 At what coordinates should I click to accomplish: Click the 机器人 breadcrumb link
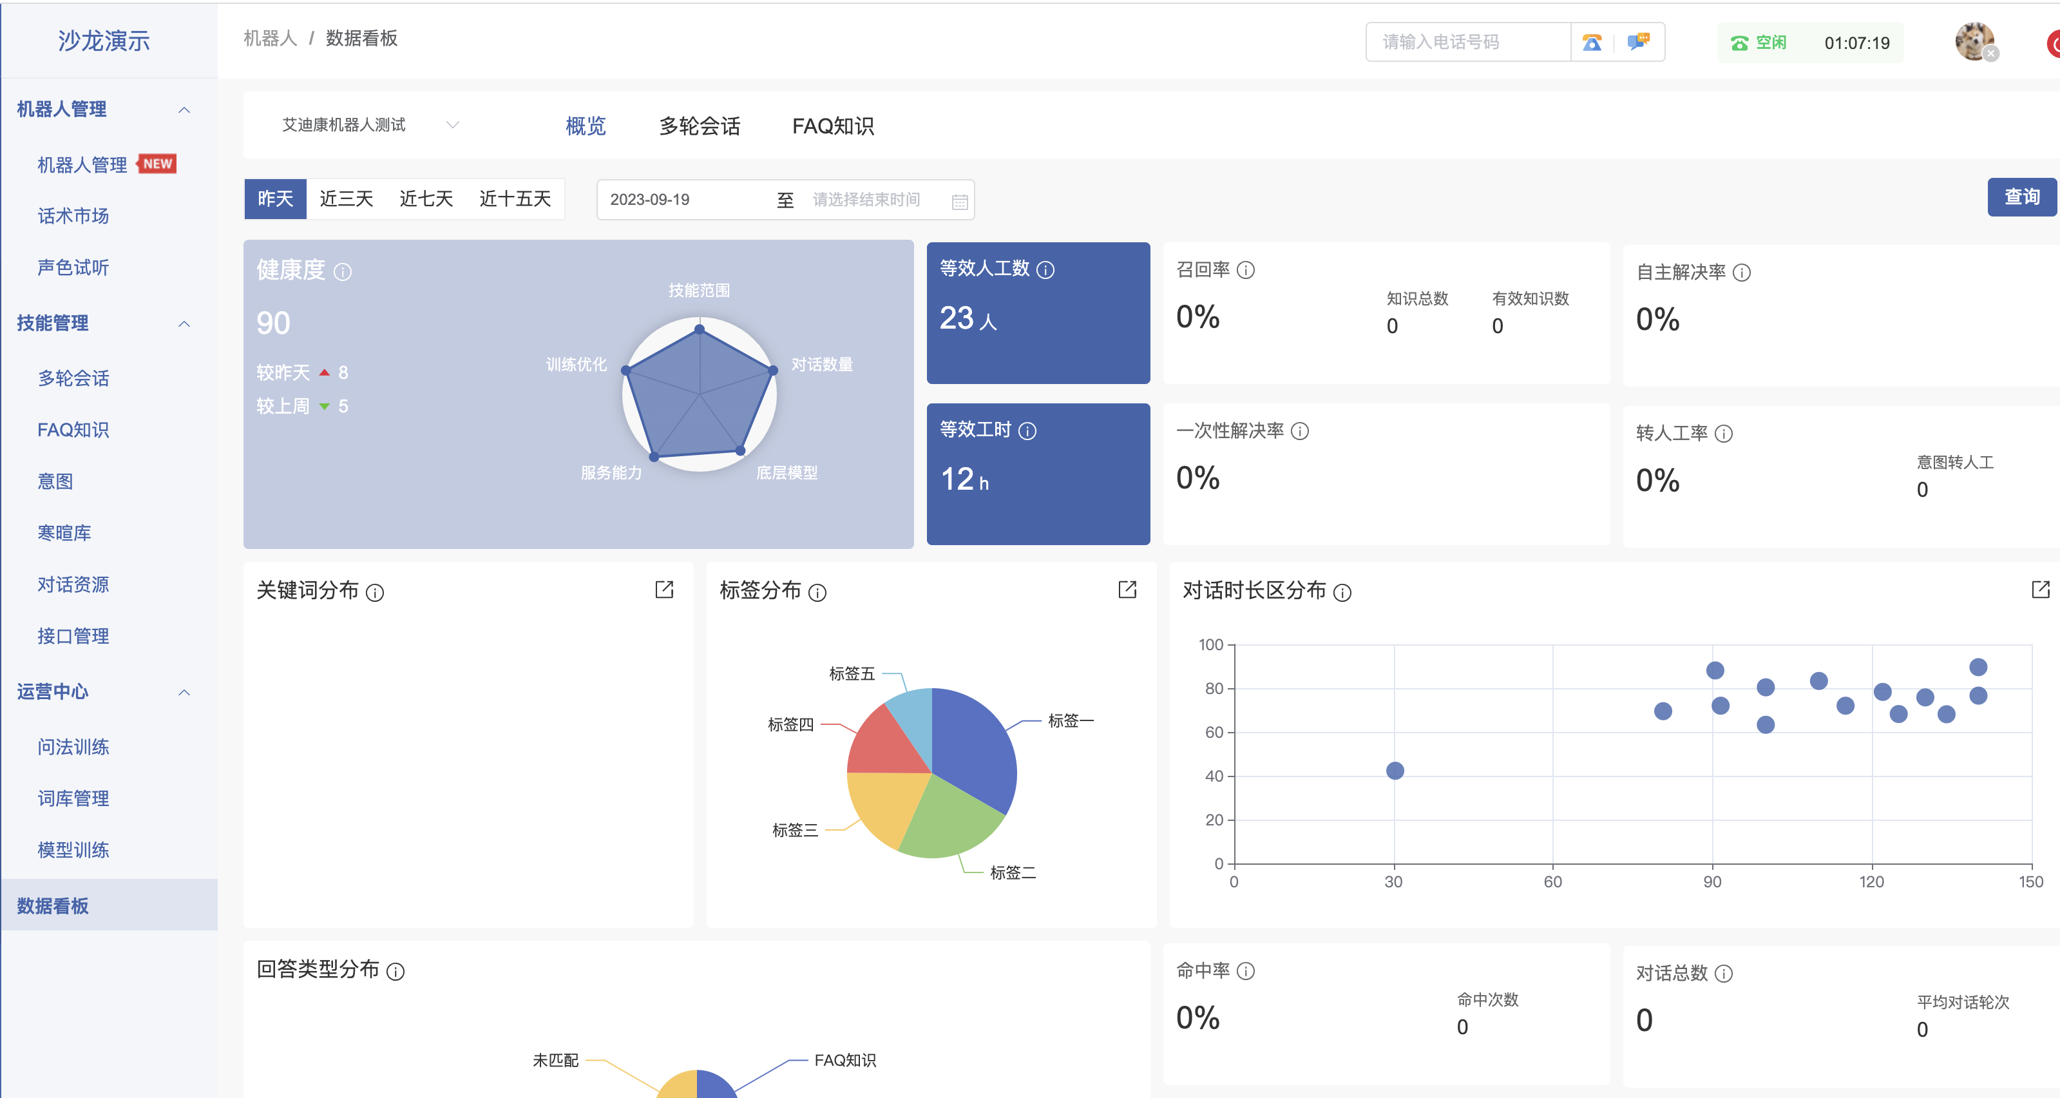(x=271, y=39)
